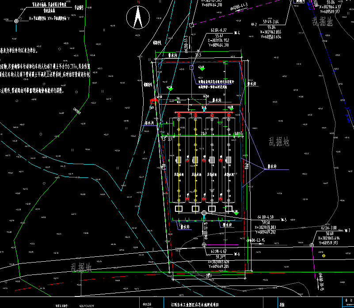The height and width of the screenshot is (308, 354).
Task: Select the 38.5 dimension at the north boundary
Action: pyautogui.click(x=198, y=55)
